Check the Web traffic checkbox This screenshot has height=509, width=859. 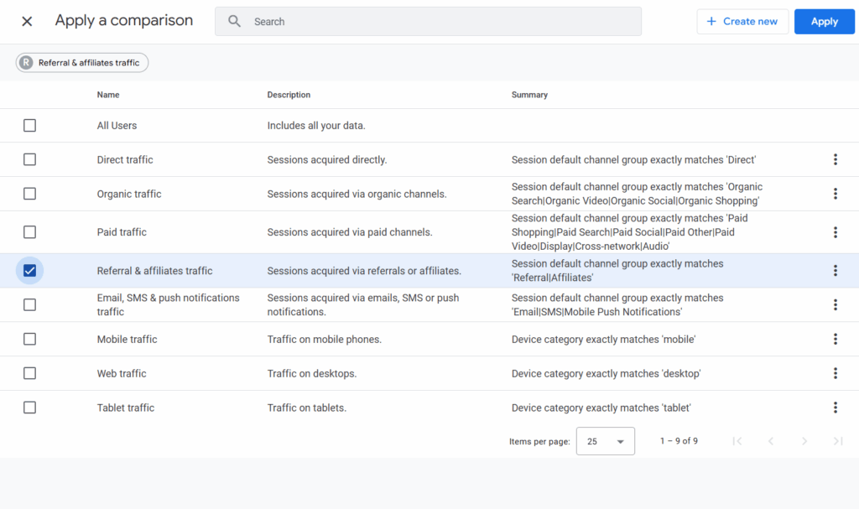tap(29, 373)
